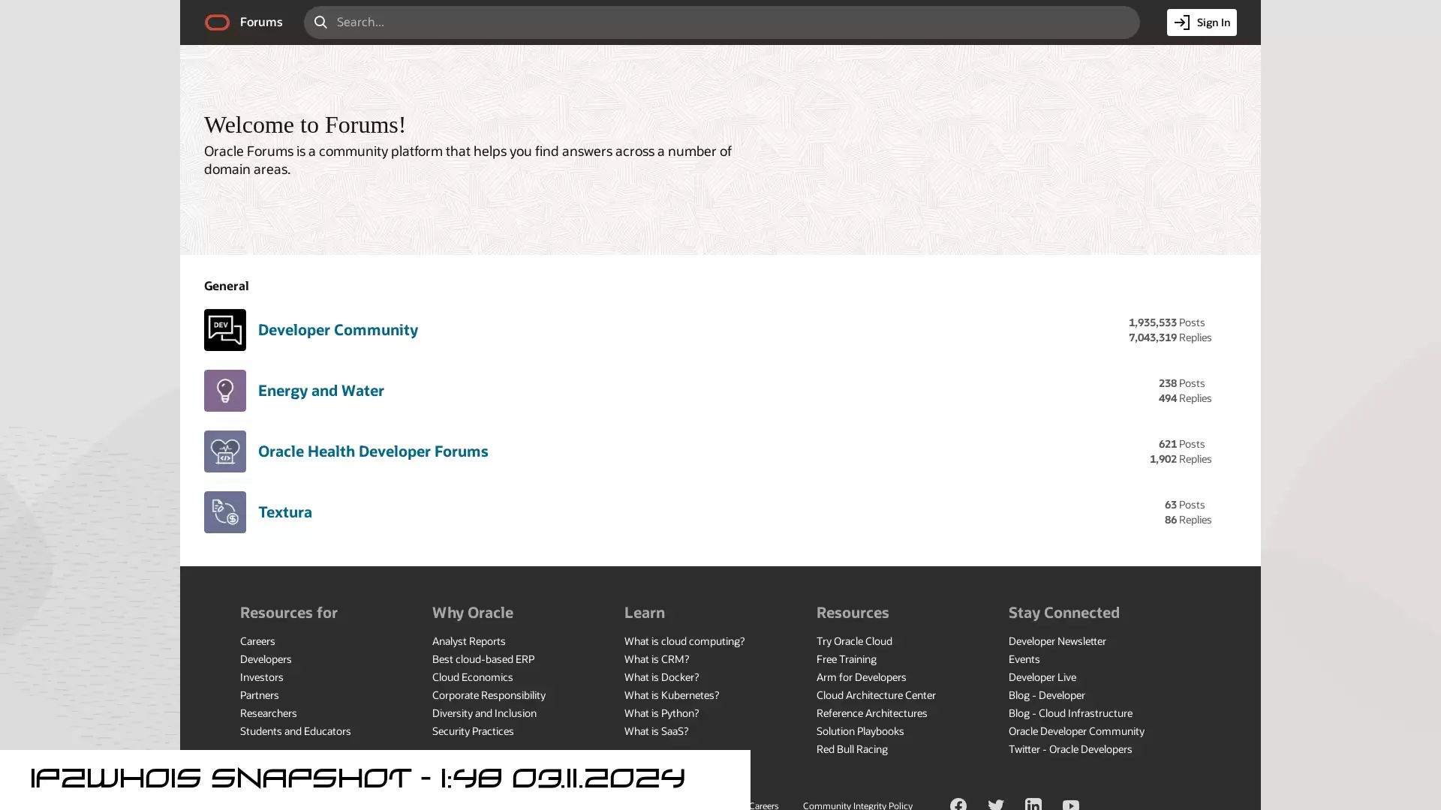This screenshot has height=810, width=1441.
Task: Select the Textura forum entry
Action: 285,512
